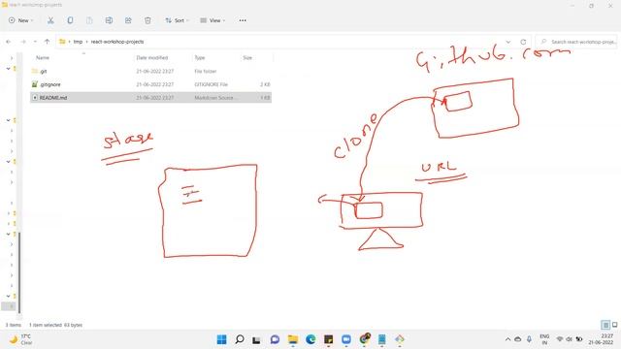Sort by Date modified column header
This screenshot has height=349, width=621.
point(152,58)
